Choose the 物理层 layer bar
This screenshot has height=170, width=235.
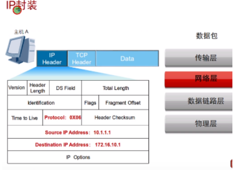click(199, 124)
